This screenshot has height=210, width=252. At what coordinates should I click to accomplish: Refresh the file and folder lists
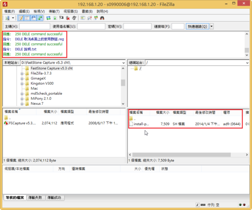(48, 18)
